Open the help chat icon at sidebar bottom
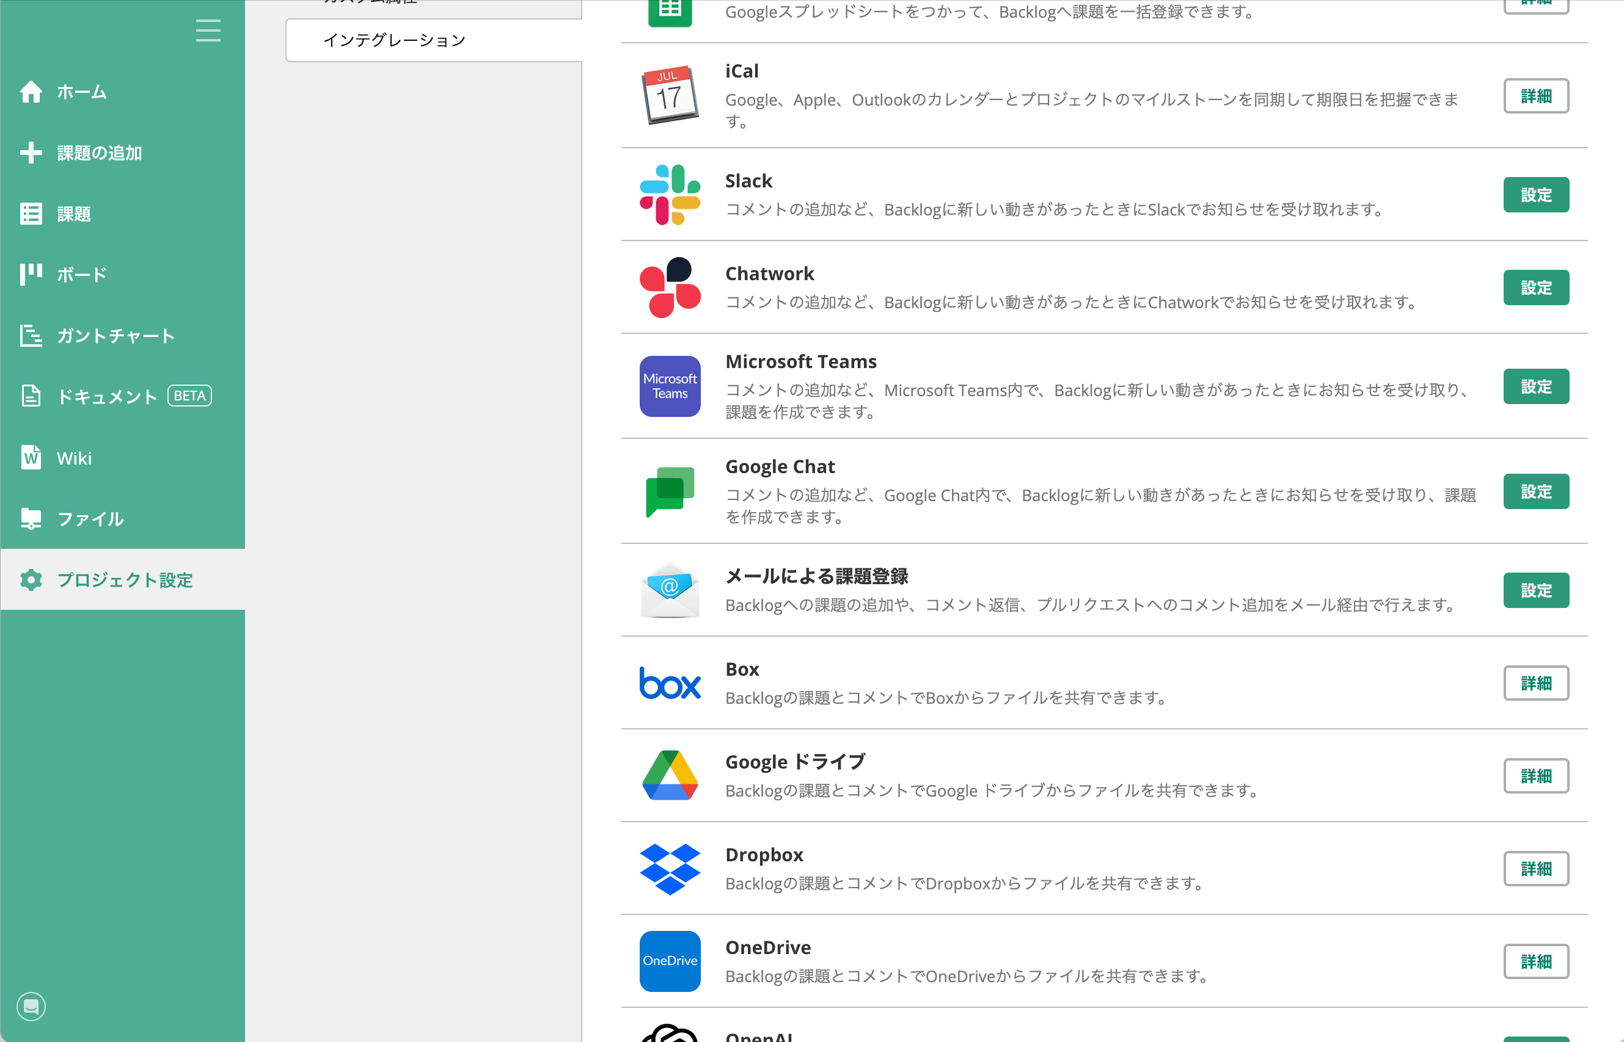The image size is (1624, 1042). (31, 1006)
